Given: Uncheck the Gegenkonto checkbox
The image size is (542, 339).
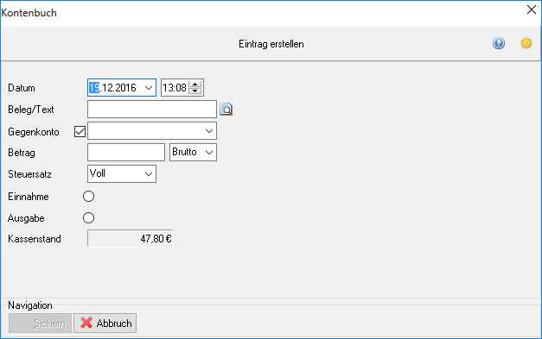Looking at the screenshot, I should click(80, 131).
